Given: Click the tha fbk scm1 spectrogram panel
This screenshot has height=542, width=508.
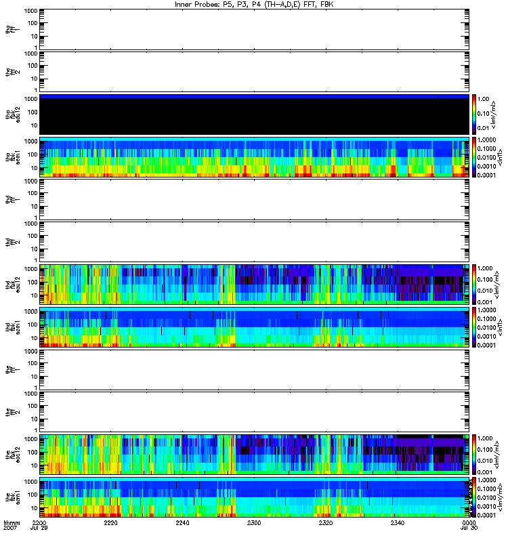Looking at the screenshot, I should [x=254, y=157].
